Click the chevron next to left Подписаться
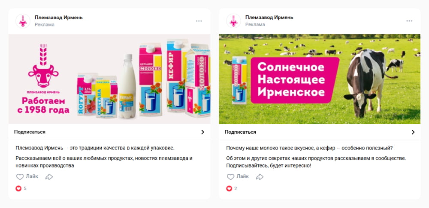Screen dimensions: 429x208 click(x=203, y=132)
